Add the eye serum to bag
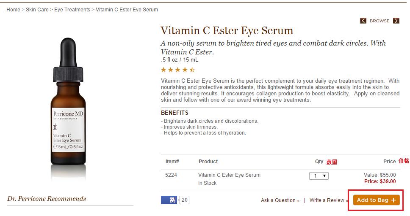The image size is (410, 216). tap(376, 200)
